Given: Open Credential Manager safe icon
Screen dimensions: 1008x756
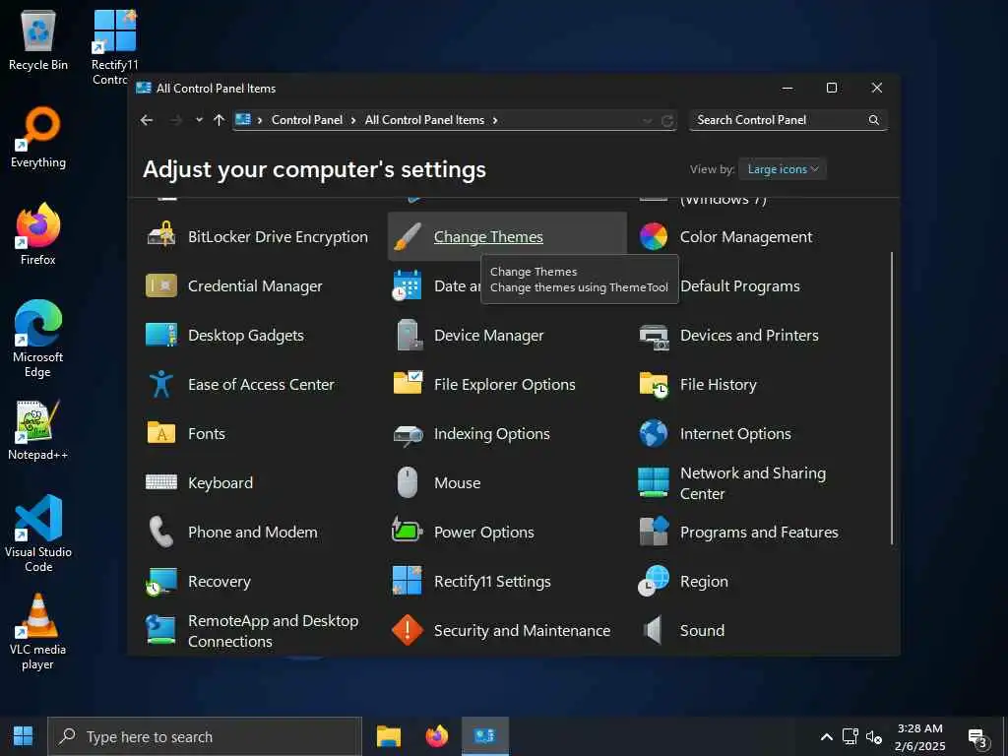Looking at the screenshot, I should point(161,286).
